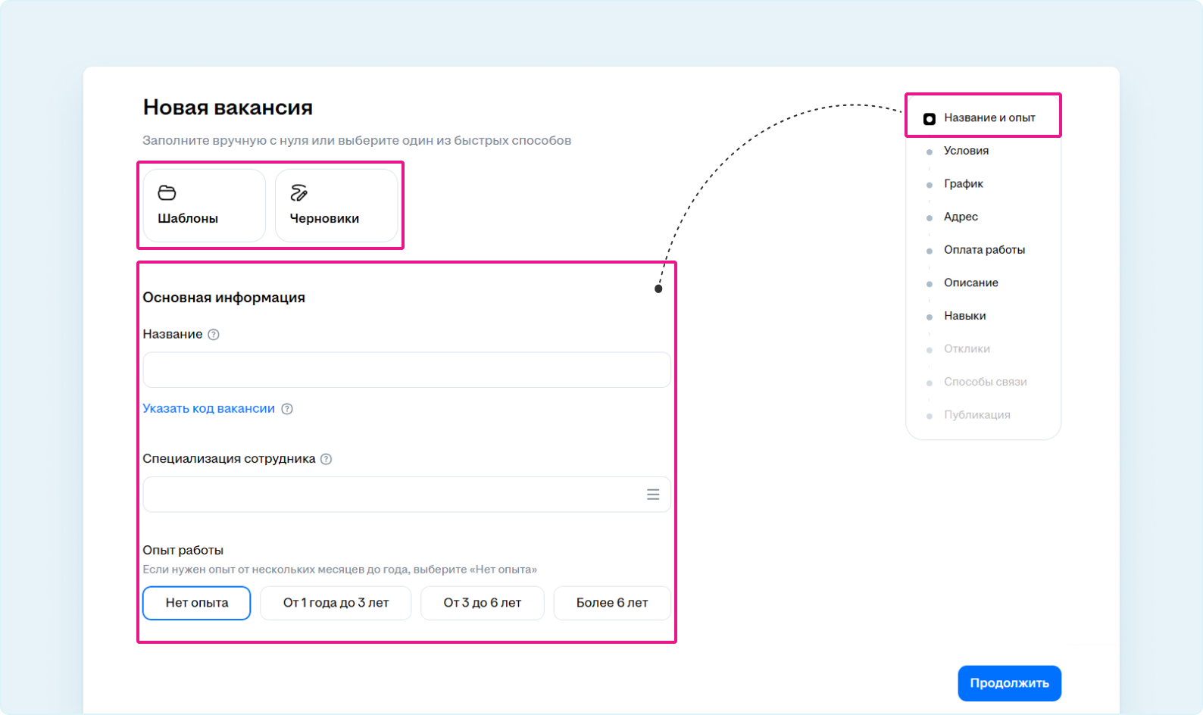Open the Описание step in sidebar
The width and height of the screenshot is (1203, 715).
click(970, 283)
